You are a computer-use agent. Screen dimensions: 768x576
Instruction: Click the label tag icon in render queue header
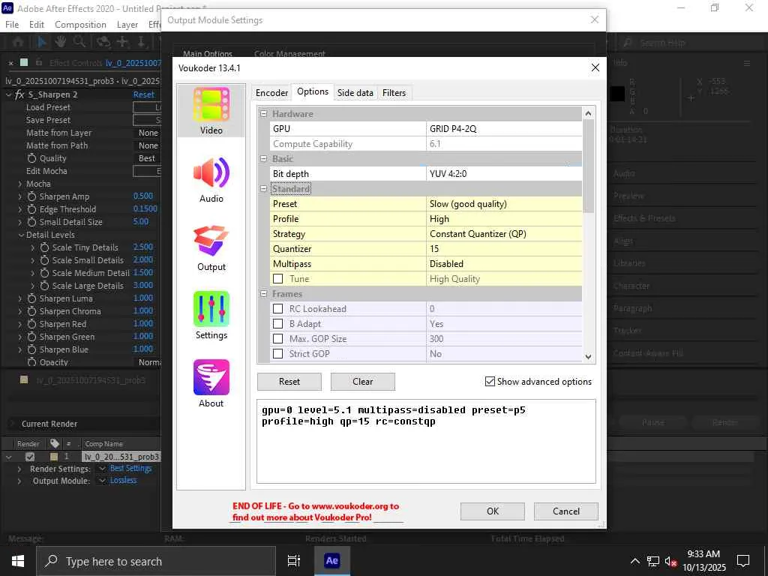[x=54, y=443]
